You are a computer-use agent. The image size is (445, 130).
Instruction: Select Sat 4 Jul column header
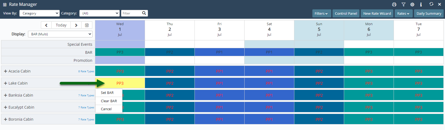[x=269, y=30]
